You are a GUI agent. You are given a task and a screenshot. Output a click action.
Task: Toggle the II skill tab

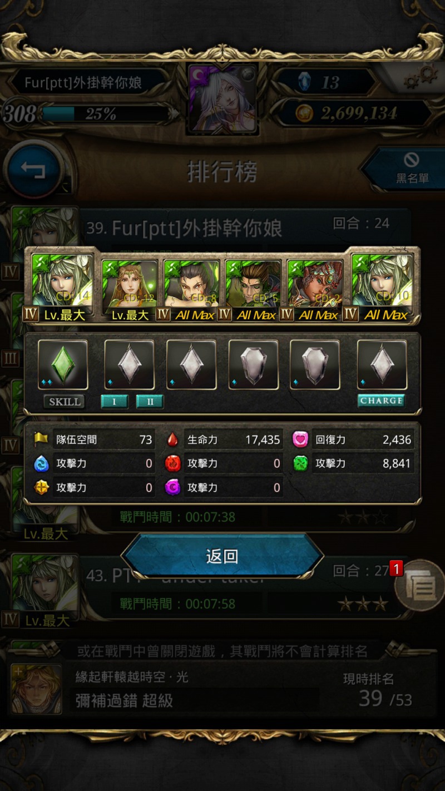click(x=150, y=402)
